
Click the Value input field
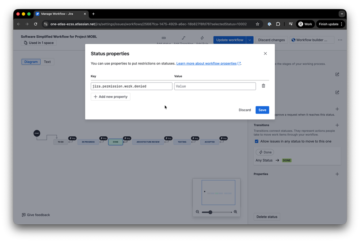pos(215,86)
